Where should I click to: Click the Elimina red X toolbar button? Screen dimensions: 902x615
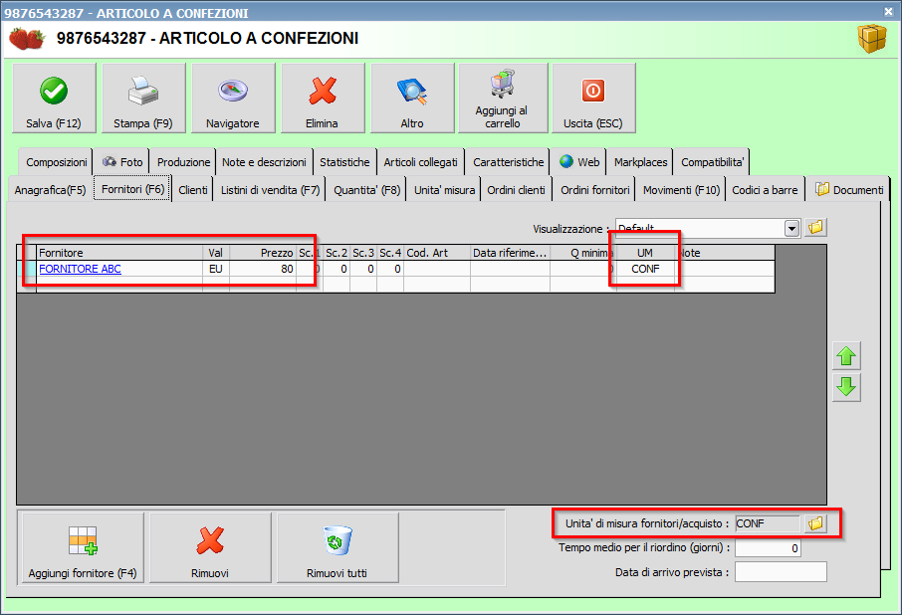point(323,99)
